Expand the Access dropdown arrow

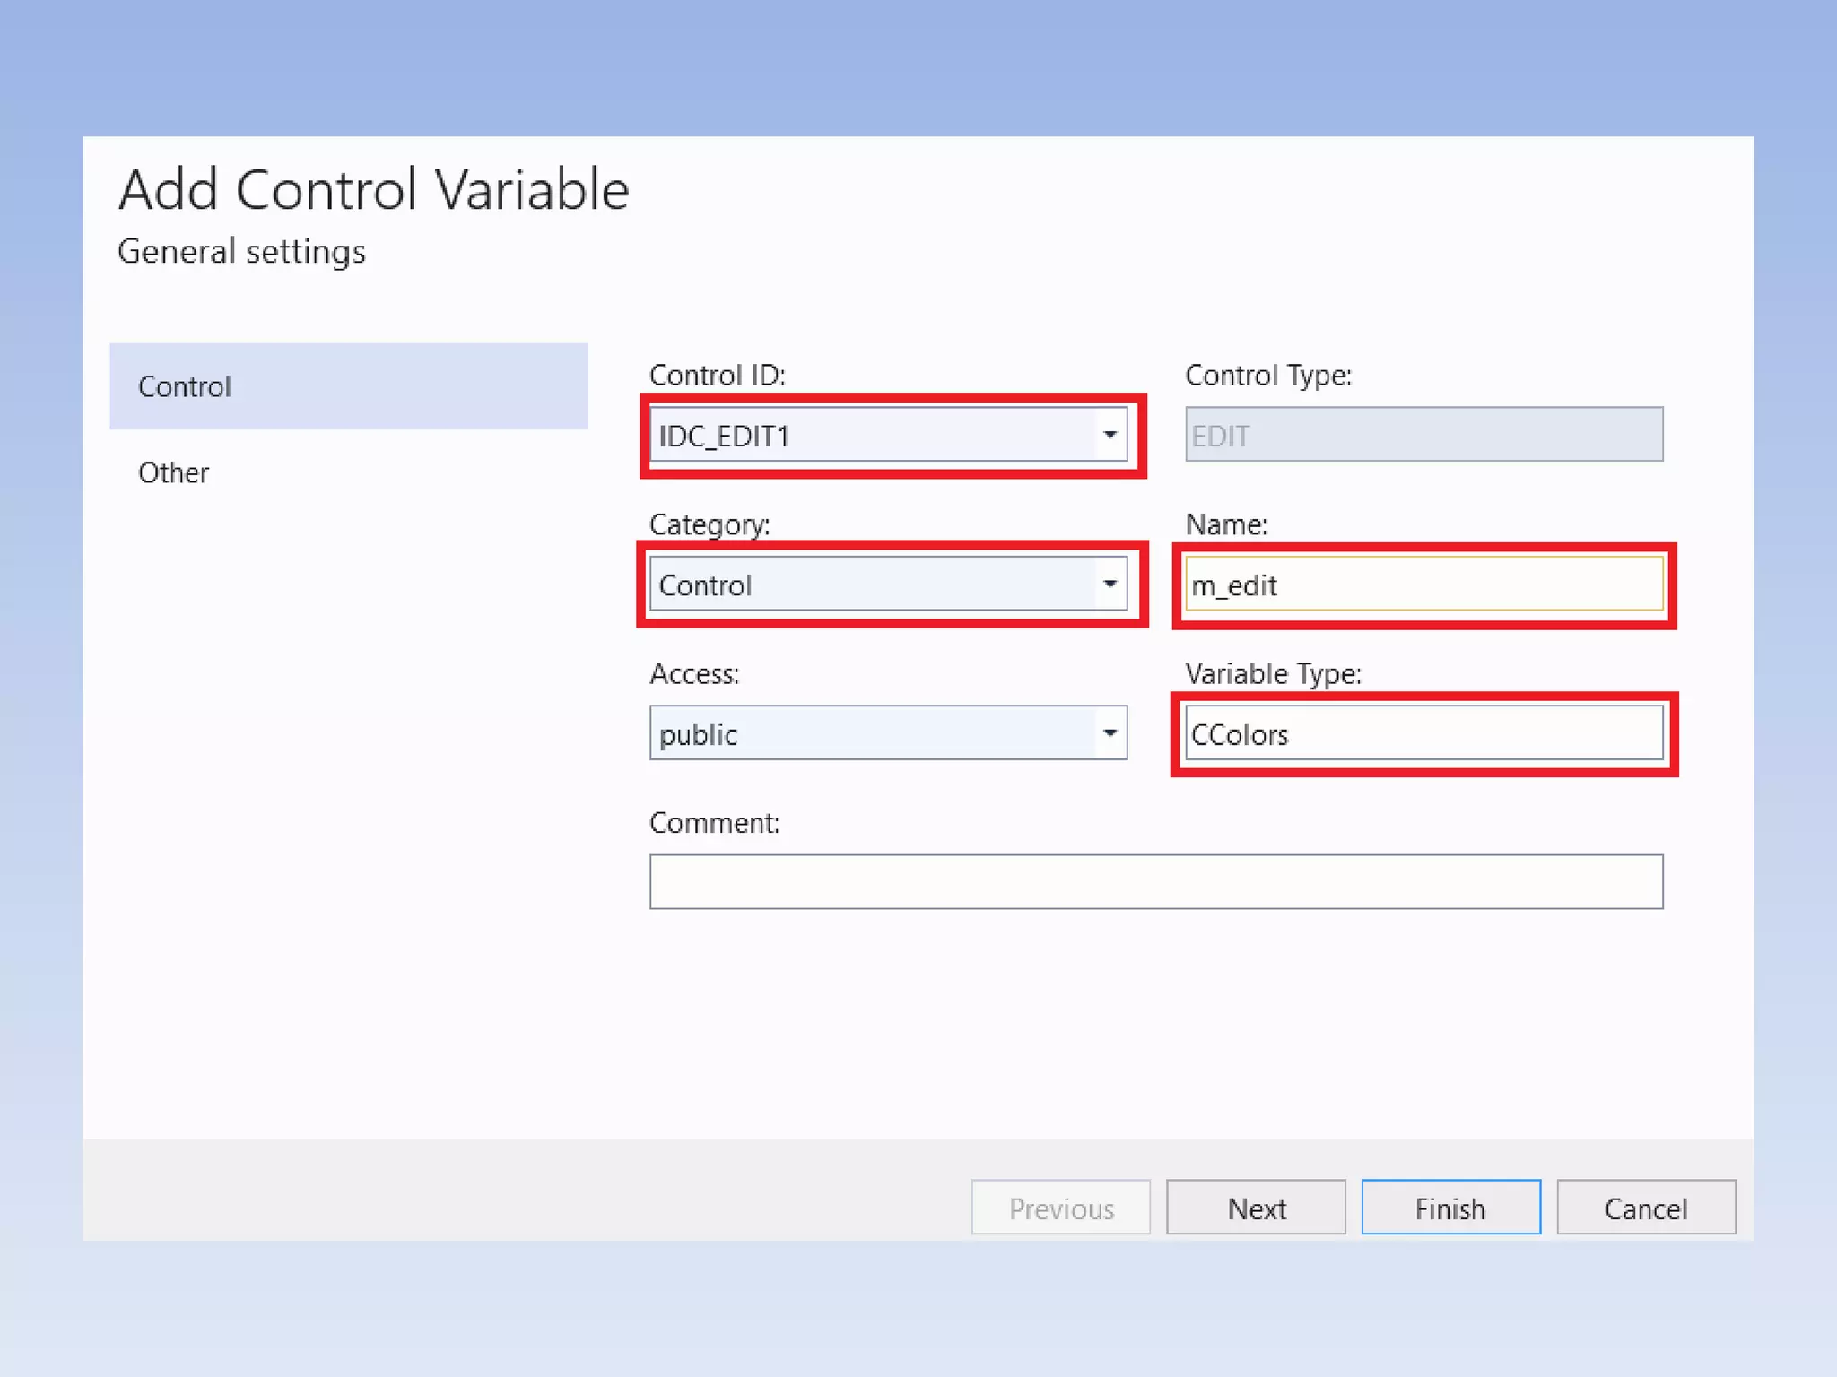(1110, 733)
